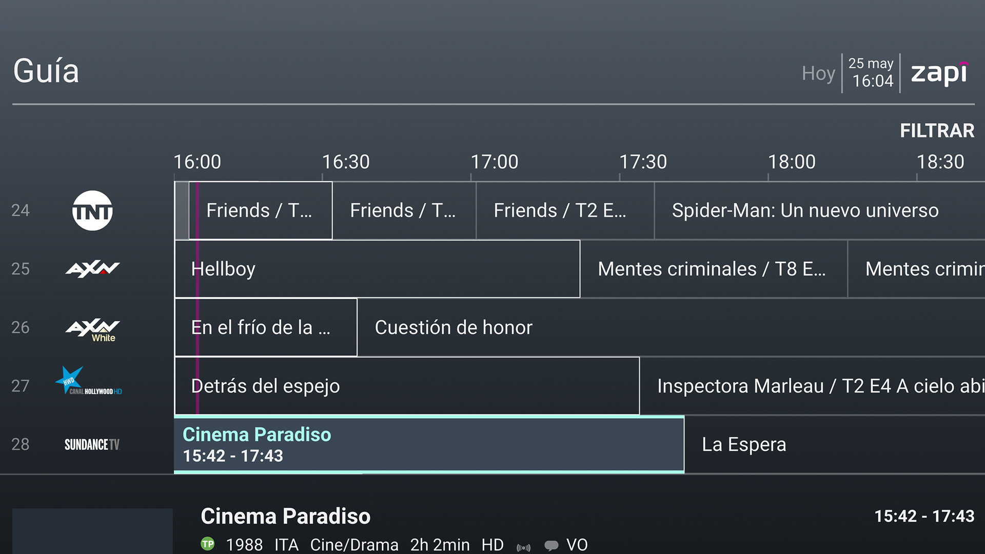Select the highlighted Cinema Paradiso program
985x554 pixels.
[429, 445]
